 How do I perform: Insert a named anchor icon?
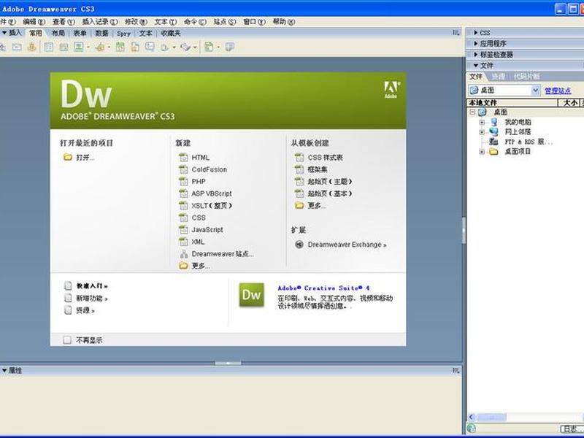point(31,47)
